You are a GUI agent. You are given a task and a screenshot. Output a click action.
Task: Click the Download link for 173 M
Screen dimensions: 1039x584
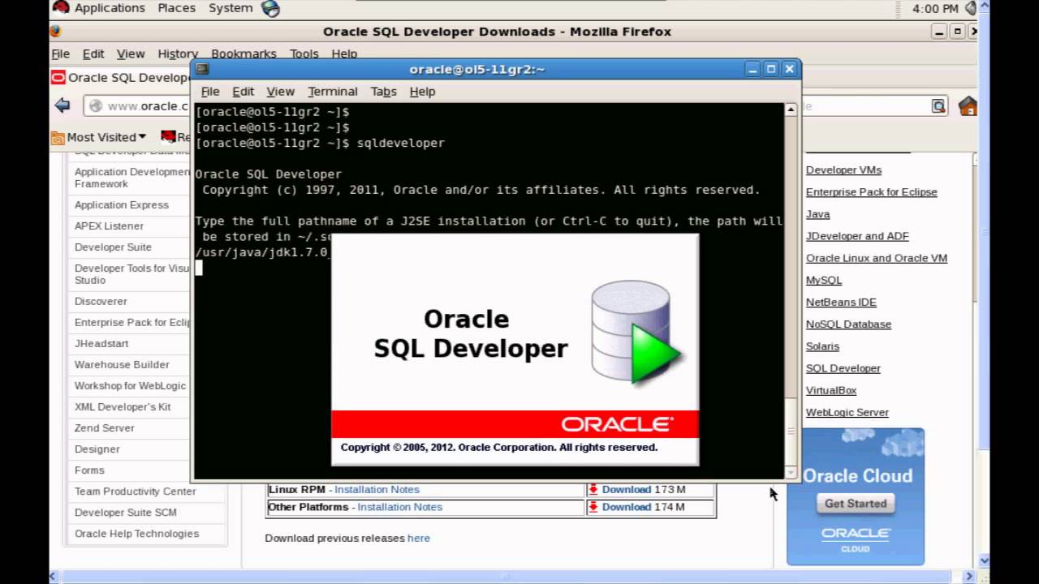(x=626, y=490)
